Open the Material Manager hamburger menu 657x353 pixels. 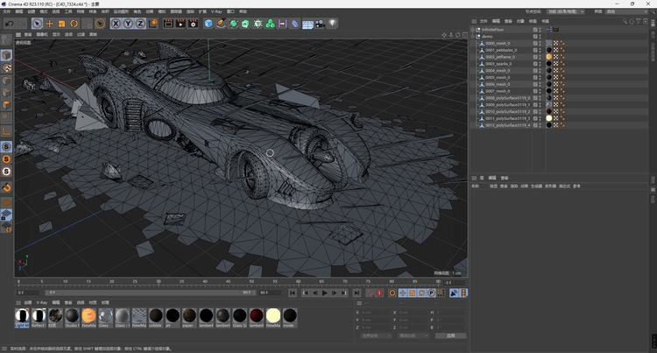[x=18, y=302]
